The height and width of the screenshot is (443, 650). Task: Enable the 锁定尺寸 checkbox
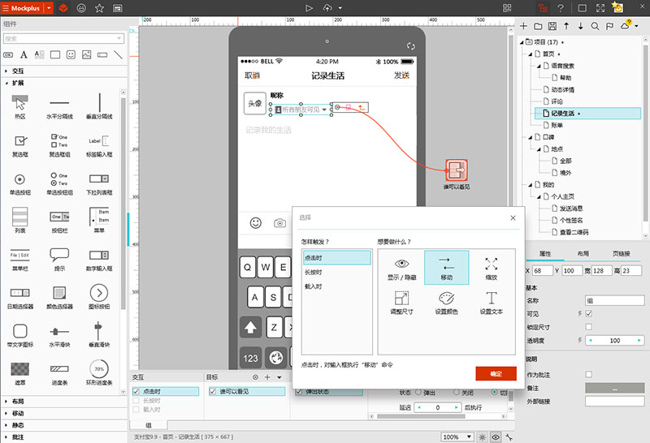click(589, 327)
